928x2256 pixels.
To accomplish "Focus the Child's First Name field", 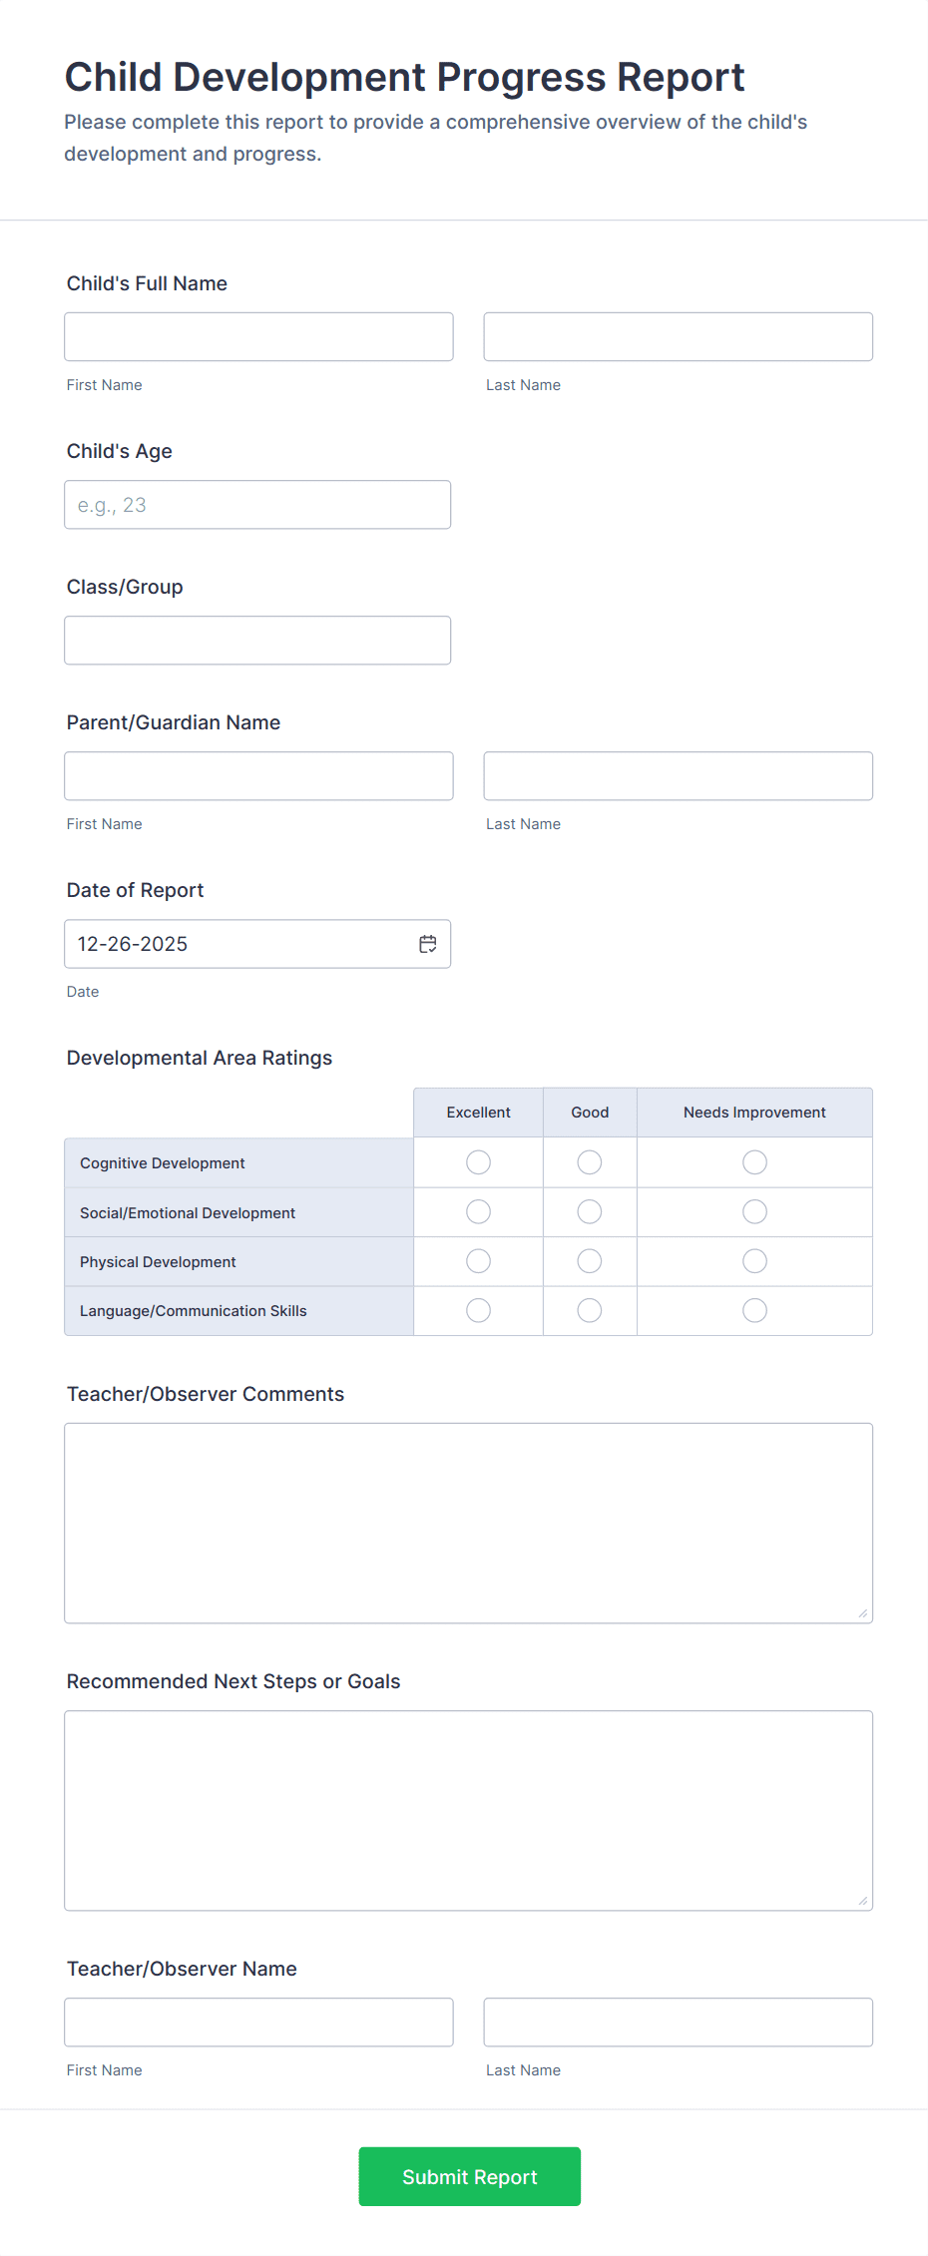I will tap(257, 336).
